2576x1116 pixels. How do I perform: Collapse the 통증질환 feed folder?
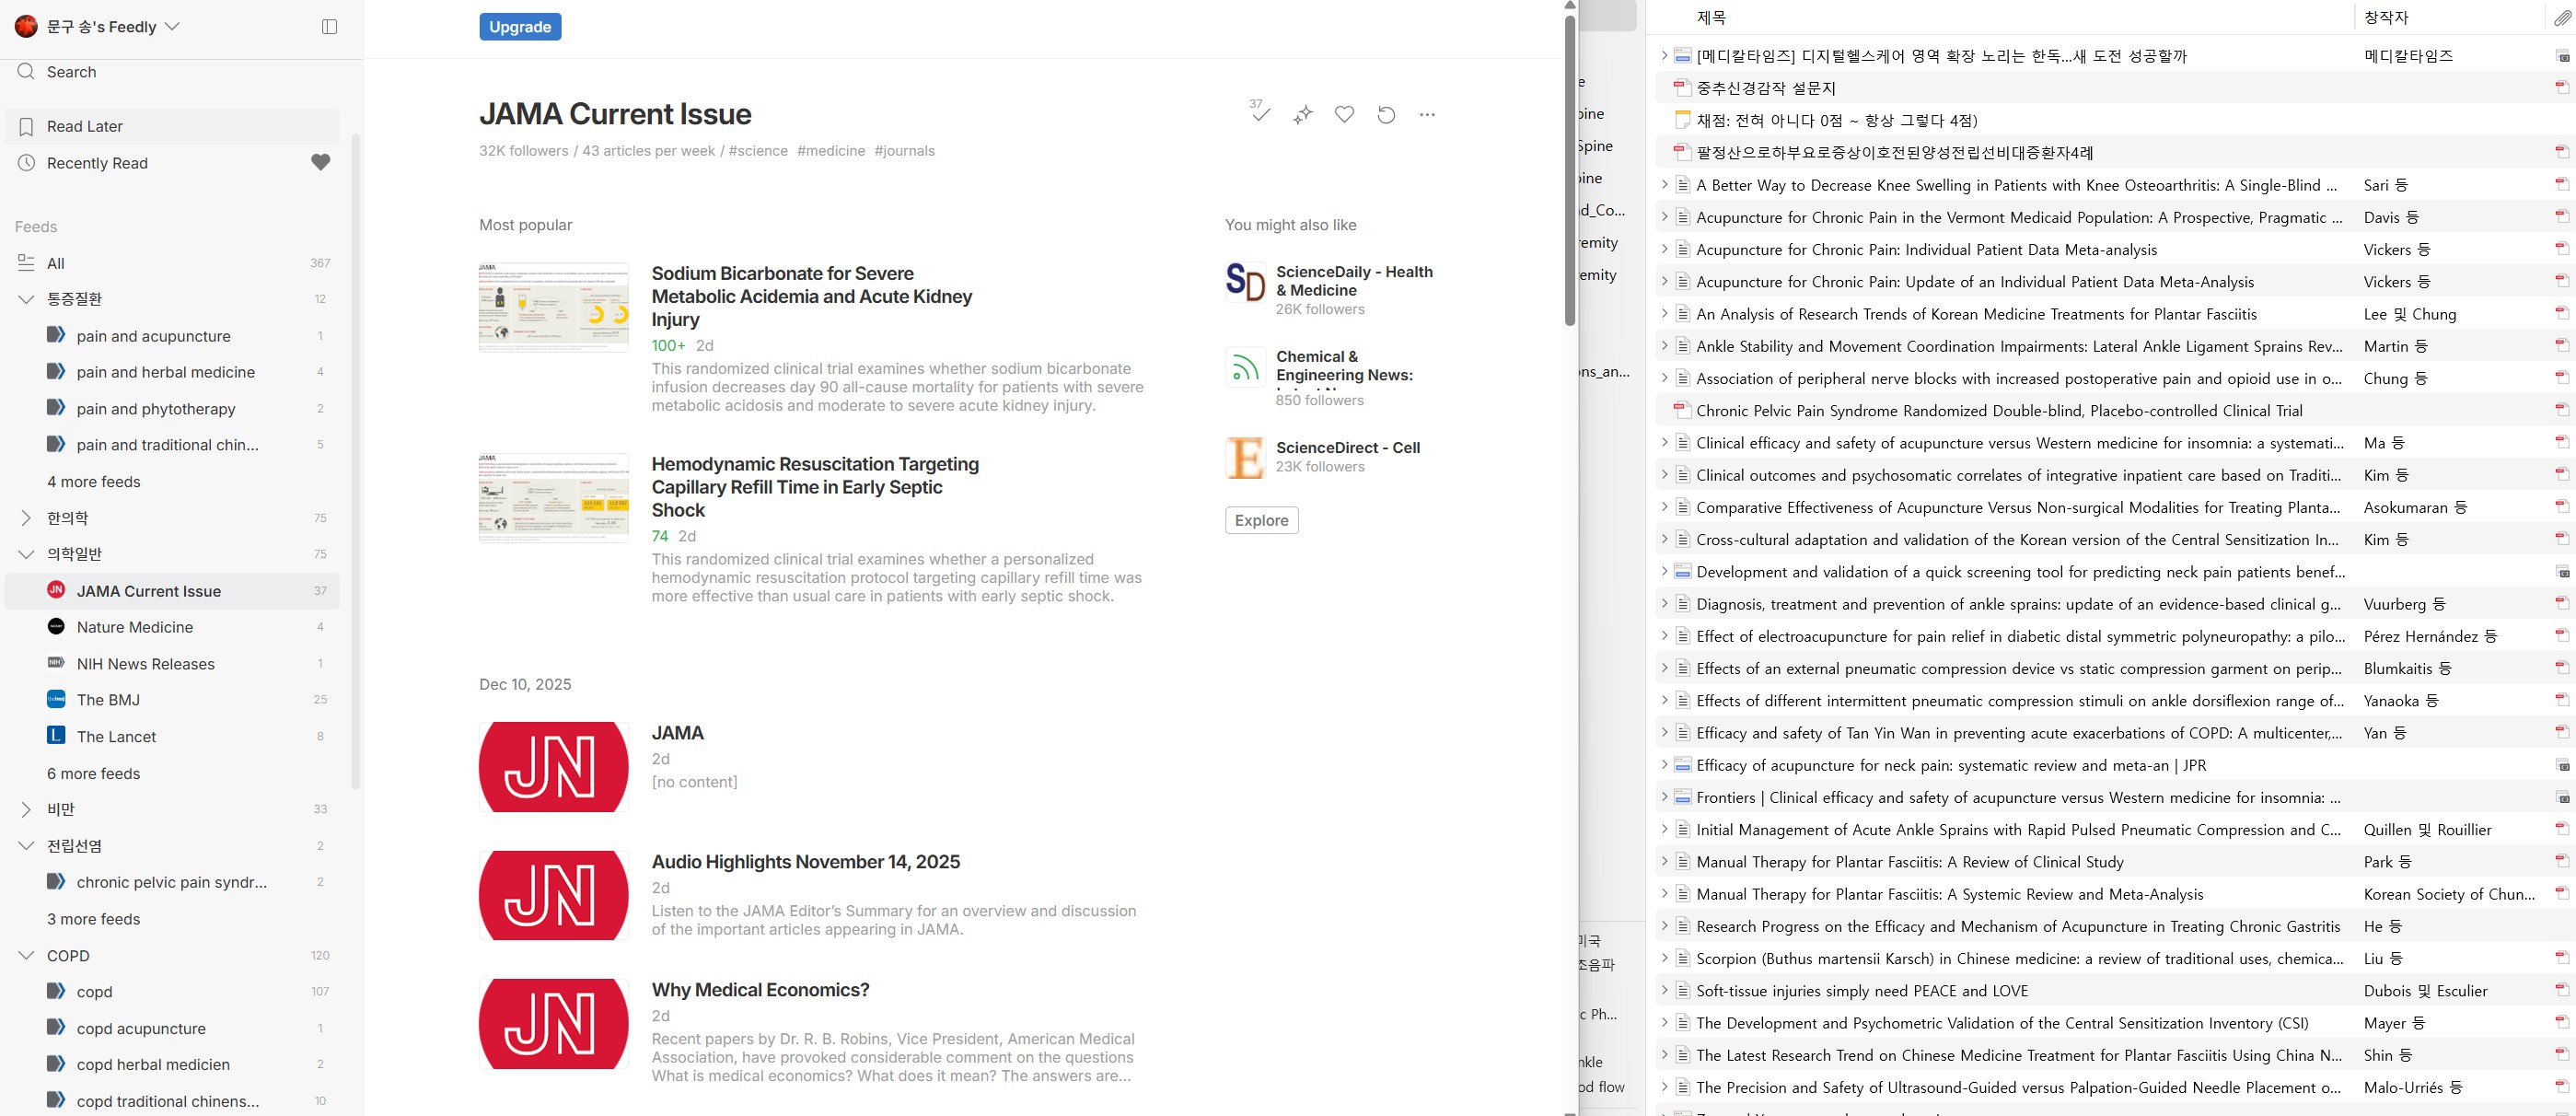point(26,299)
